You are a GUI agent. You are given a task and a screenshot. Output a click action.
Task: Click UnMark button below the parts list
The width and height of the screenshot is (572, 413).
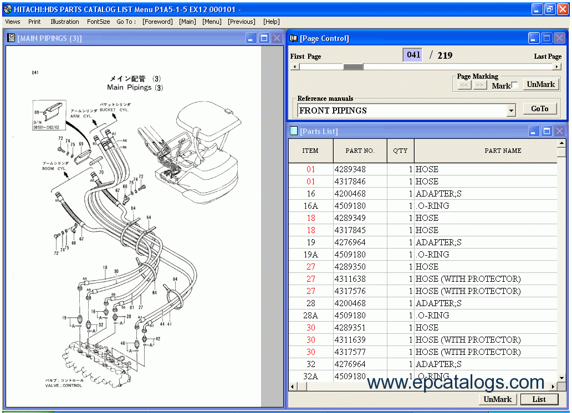(498, 399)
